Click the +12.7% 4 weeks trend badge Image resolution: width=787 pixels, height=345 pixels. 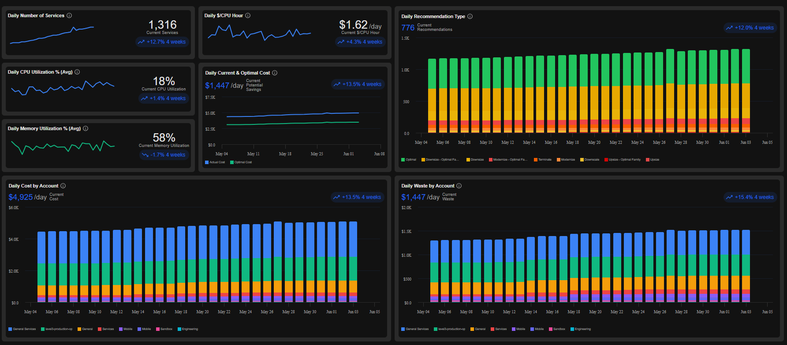click(162, 42)
